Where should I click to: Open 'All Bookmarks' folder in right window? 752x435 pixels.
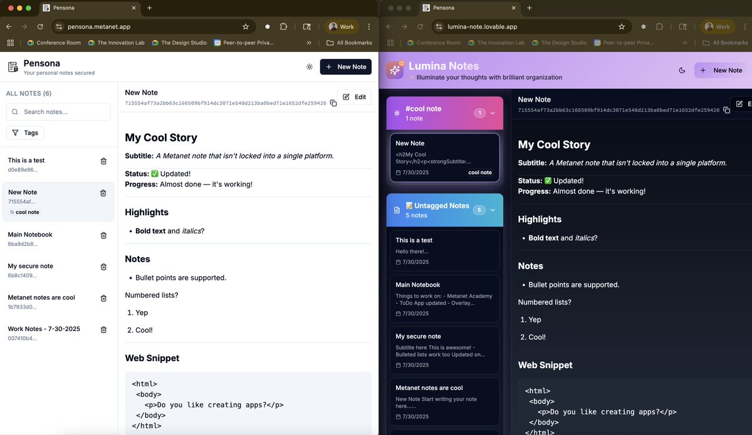(725, 43)
